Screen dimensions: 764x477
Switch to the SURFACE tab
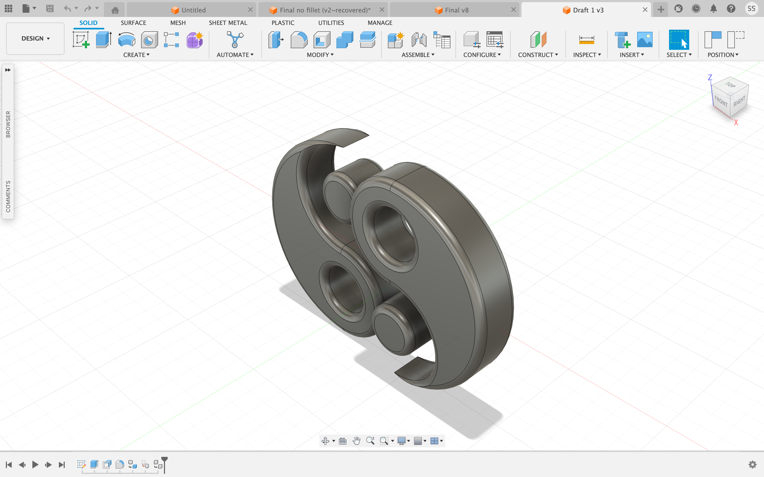(133, 23)
